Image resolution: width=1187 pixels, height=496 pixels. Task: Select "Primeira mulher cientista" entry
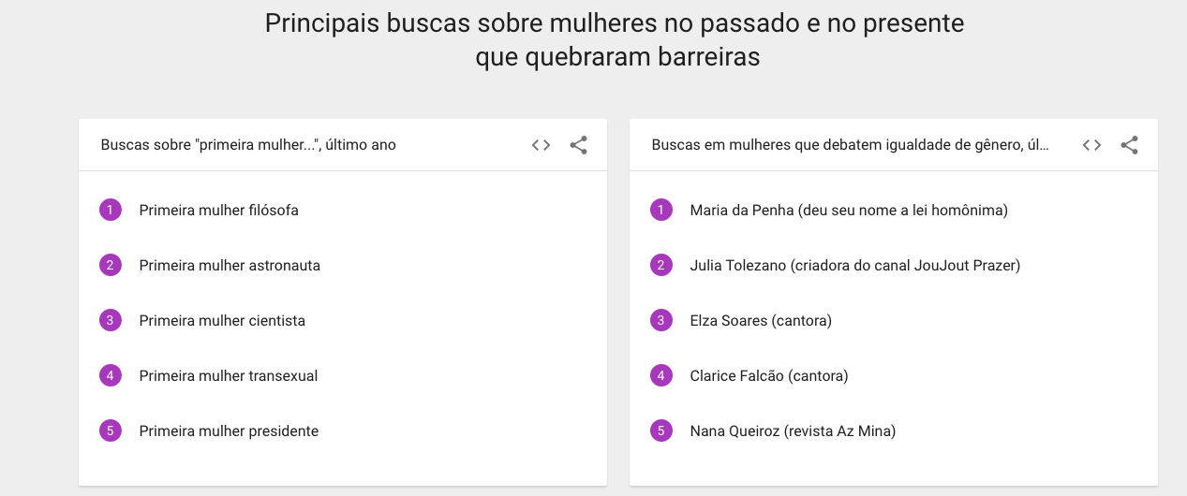tap(222, 321)
